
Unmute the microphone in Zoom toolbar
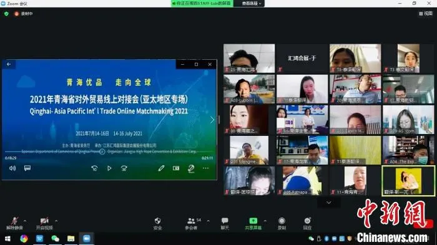point(14,223)
